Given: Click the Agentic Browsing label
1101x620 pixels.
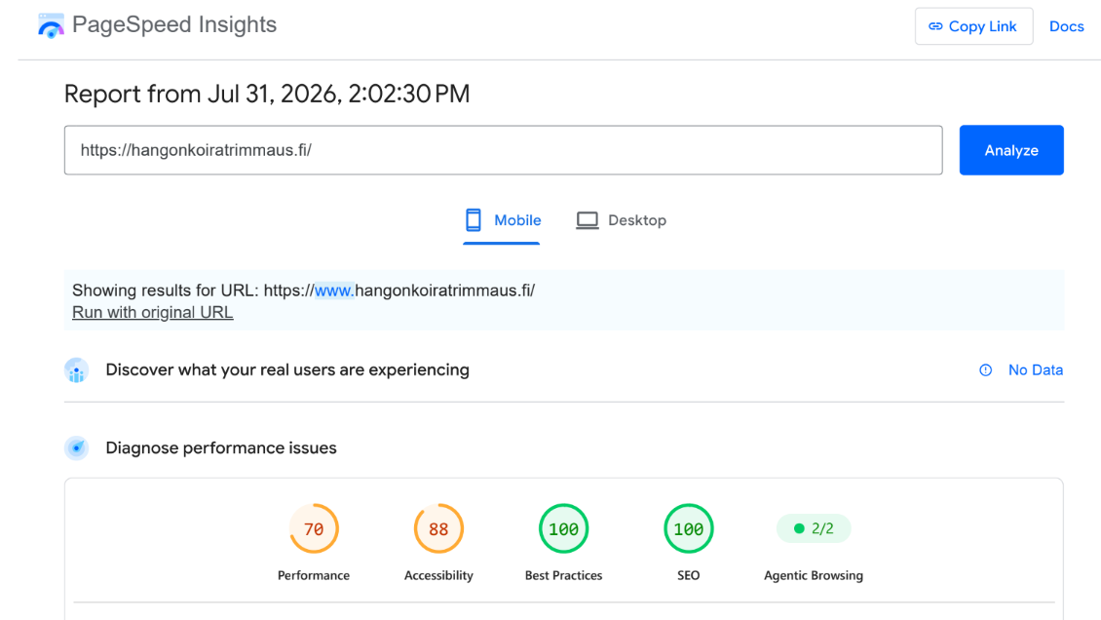Looking at the screenshot, I should [x=814, y=575].
